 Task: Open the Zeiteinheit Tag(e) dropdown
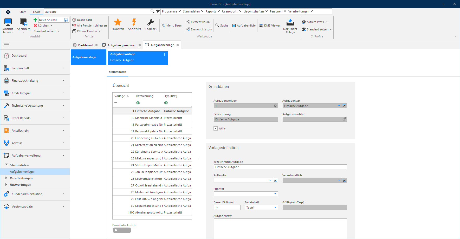click(x=275, y=207)
